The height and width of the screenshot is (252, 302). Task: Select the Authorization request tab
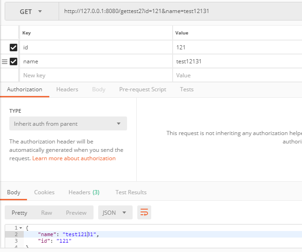[25, 89]
